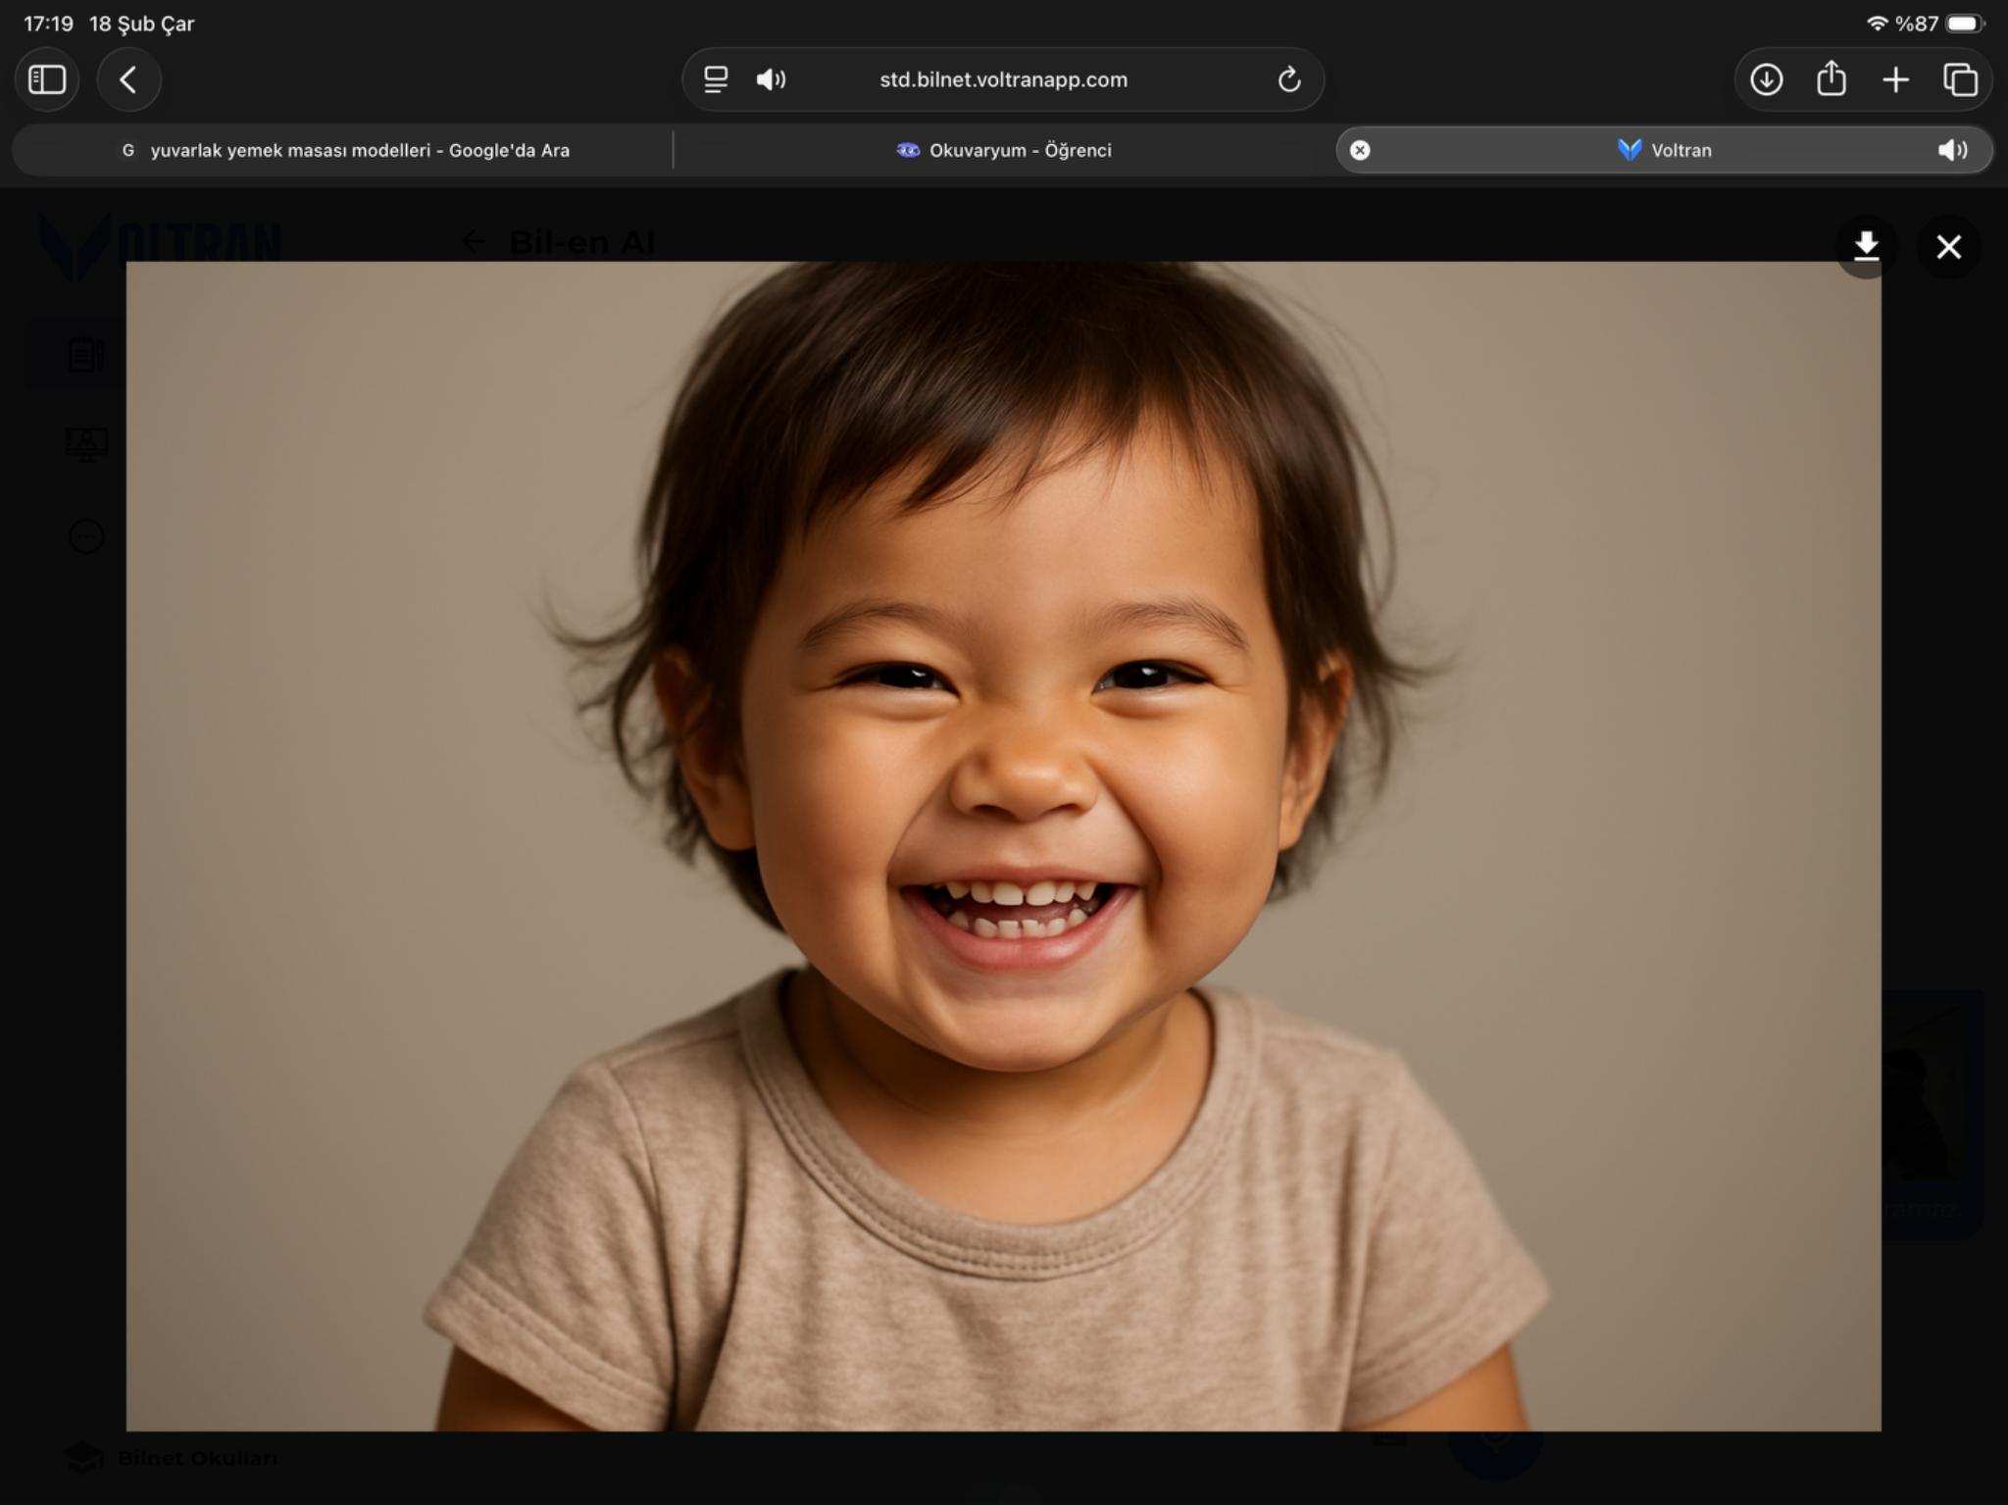
Task: Mute audio from the address bar
Action: pyautogui.click(x=771, y=79)
